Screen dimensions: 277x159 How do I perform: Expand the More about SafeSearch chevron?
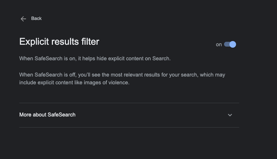click(230, 115)
